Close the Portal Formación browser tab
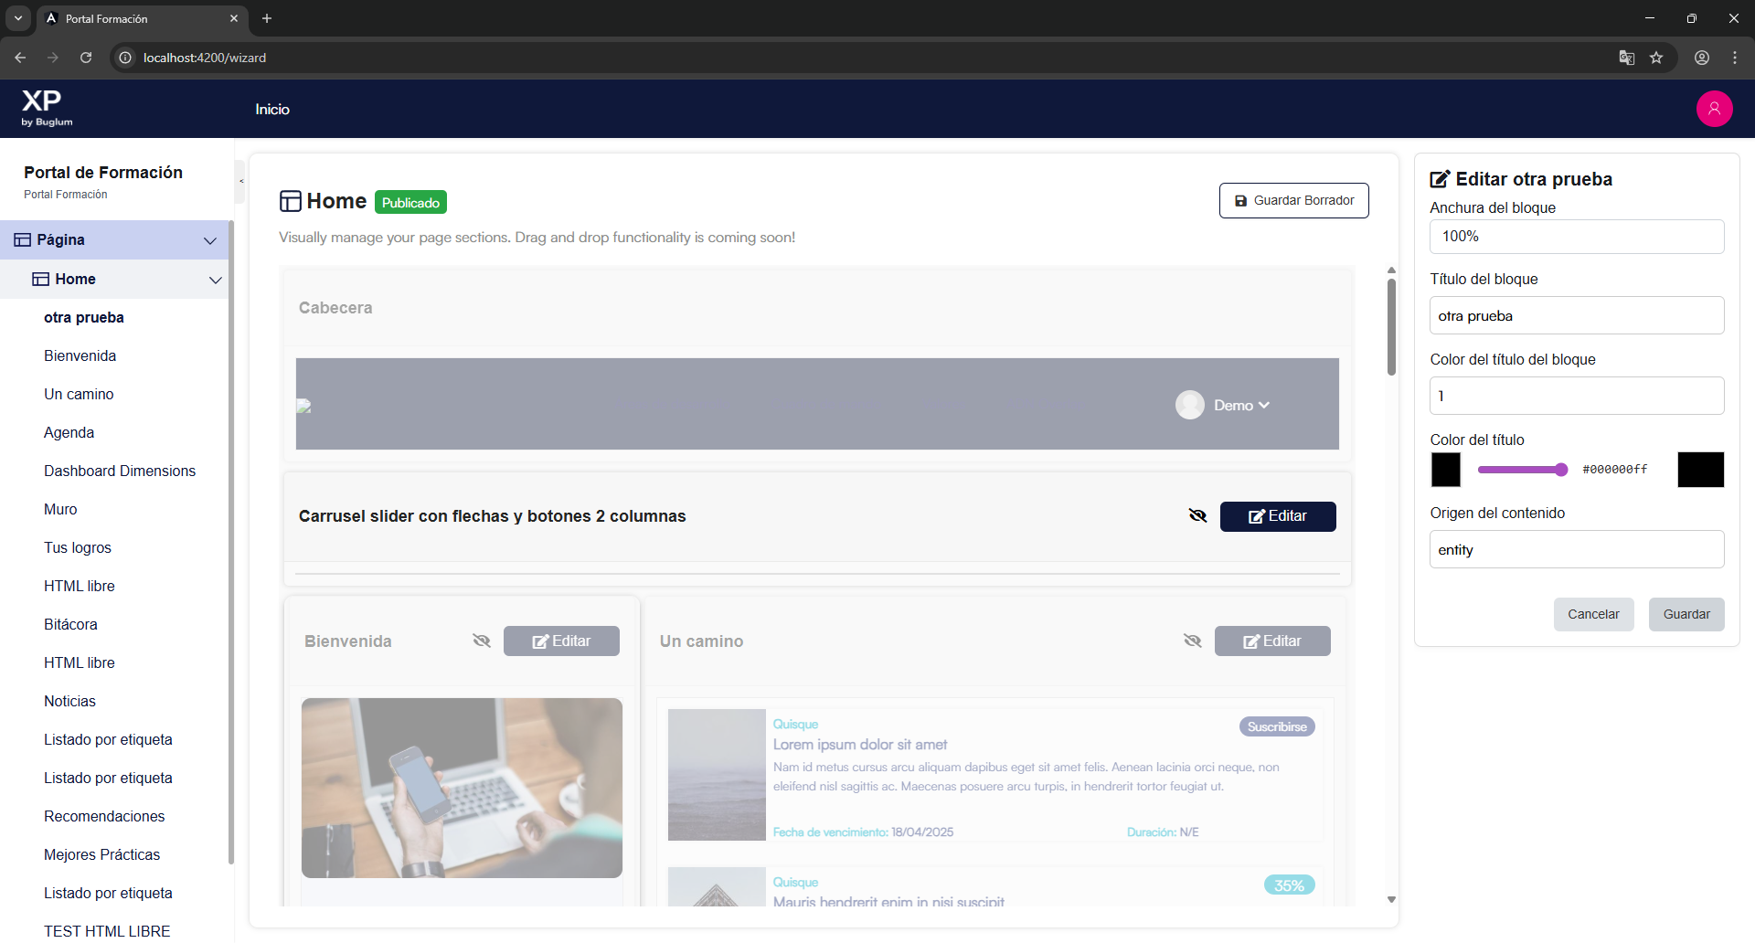This screenshot has width=1755, height=943. (x=234, y=18)
